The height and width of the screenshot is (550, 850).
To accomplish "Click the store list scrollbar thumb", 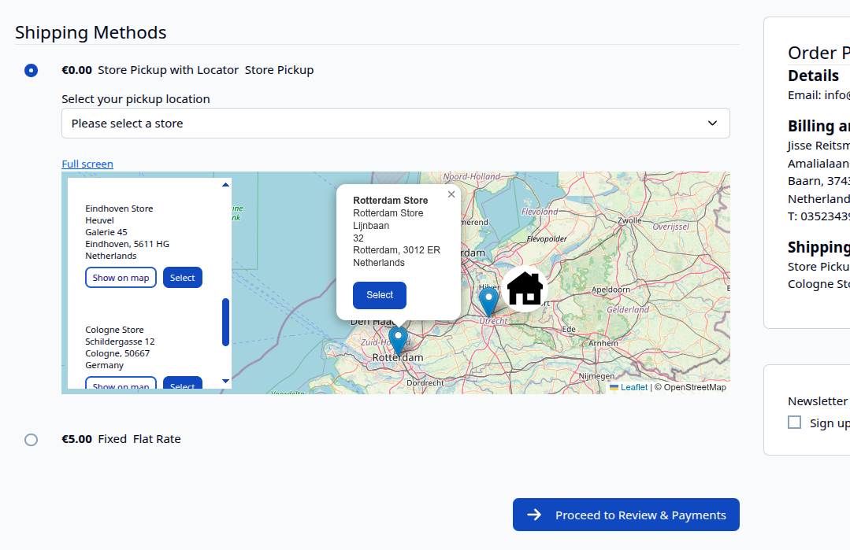I will pos(225,322).
